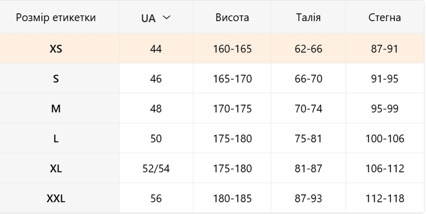This screenshot has height=214, width=426.
Task: Click the chevron next to UA
Action: click(166, 17)
